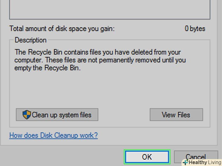Confirm the dialog with the OK button
The image size is (222, 166).
tap(147, 157)
